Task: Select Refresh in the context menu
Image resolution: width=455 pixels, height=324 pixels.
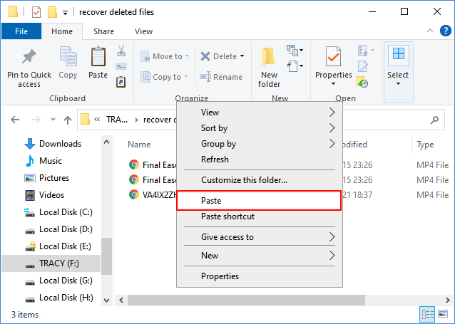Action: [x=215, y=160]
